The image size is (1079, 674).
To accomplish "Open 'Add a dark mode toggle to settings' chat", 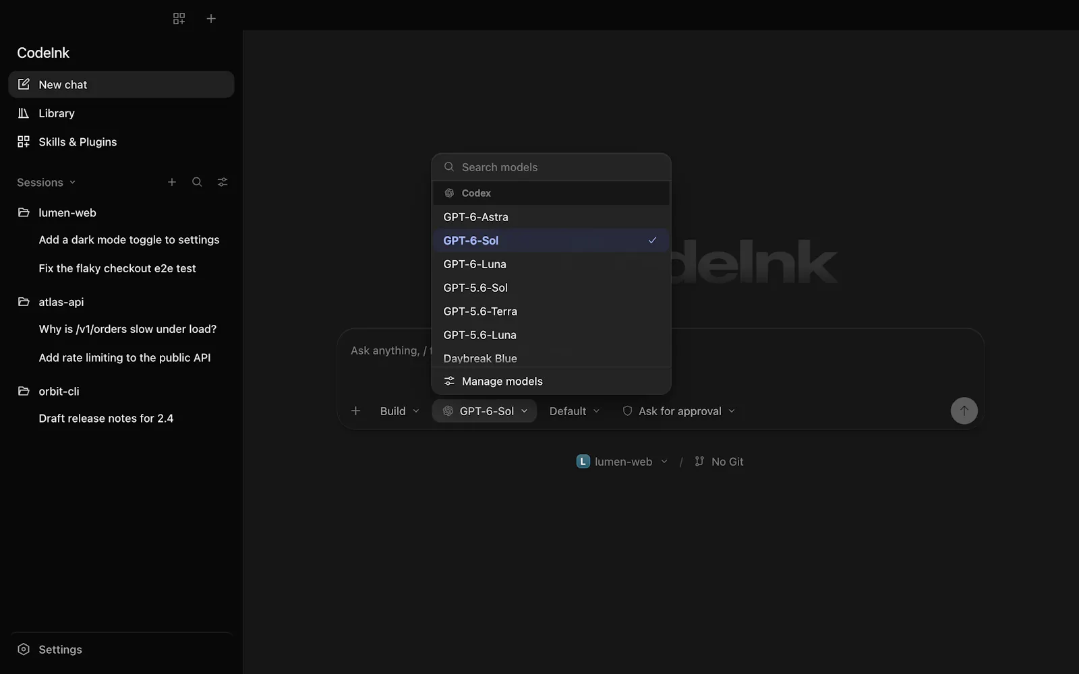I will tap(129, 240).
